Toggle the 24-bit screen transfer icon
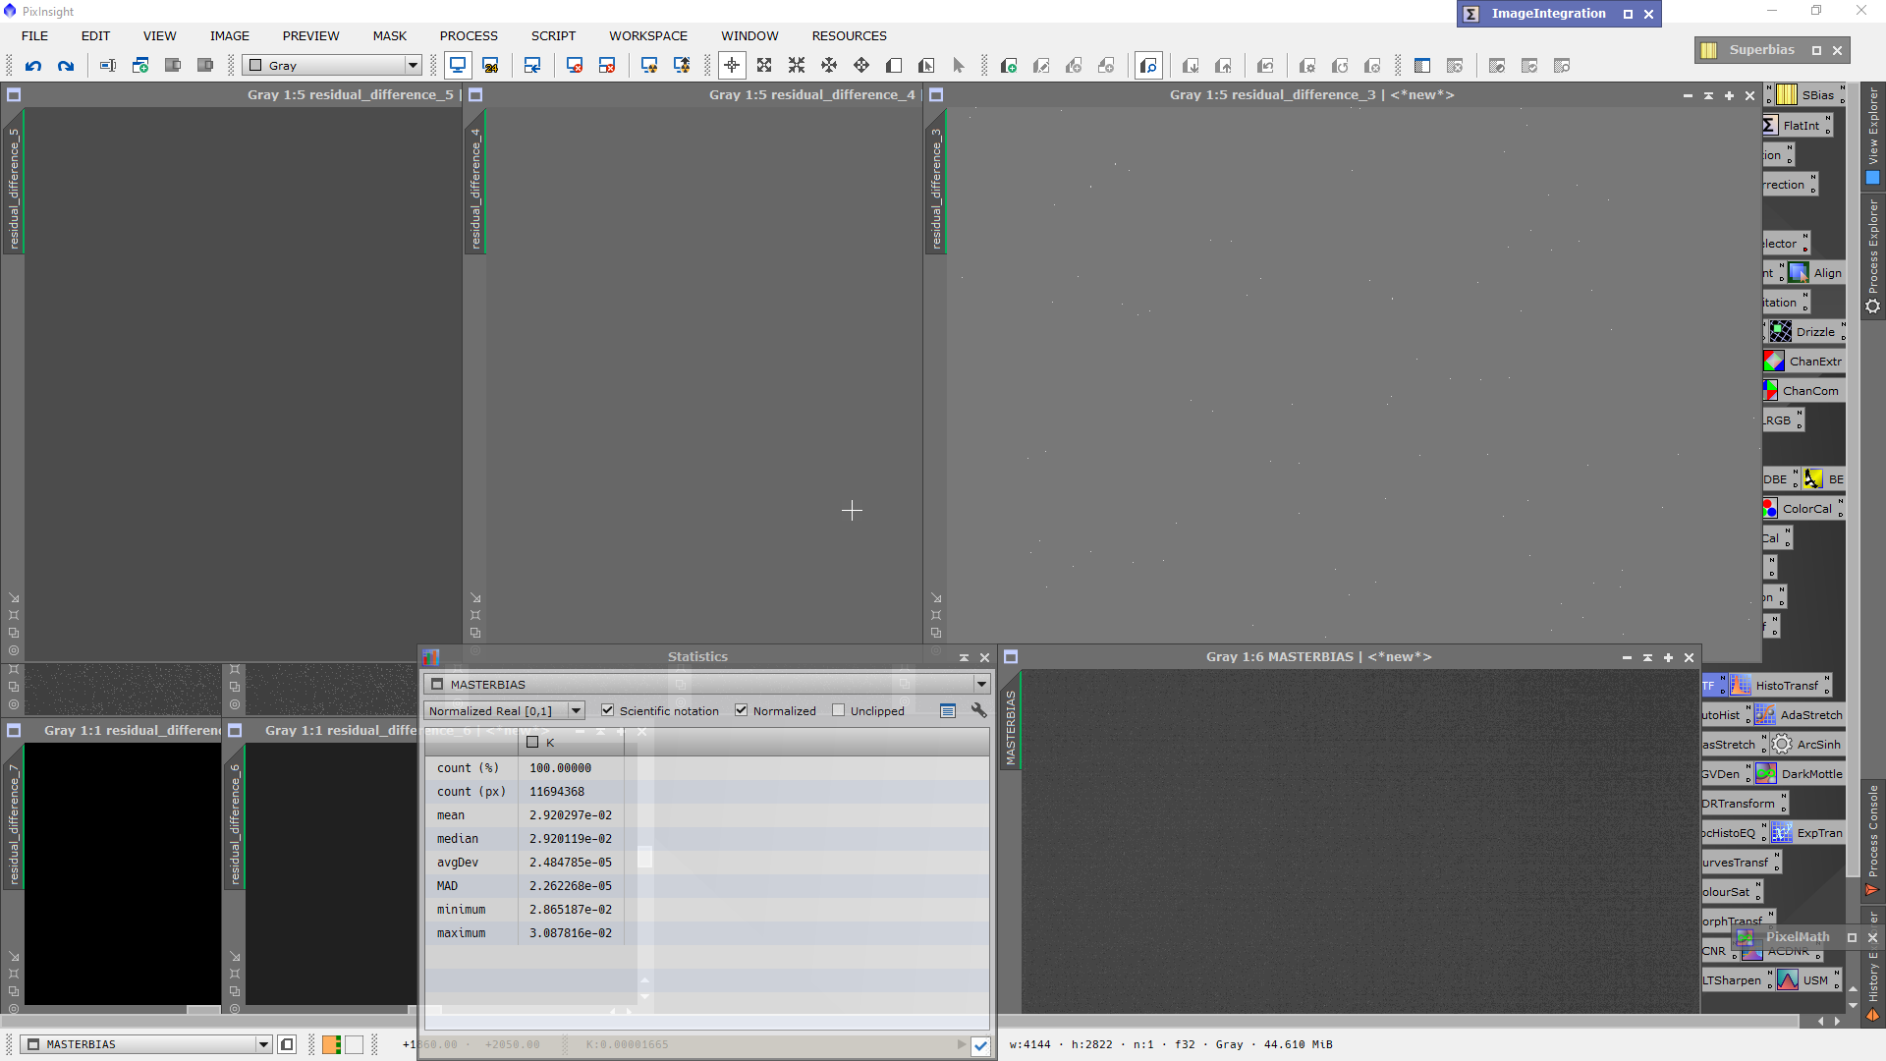The height and width of the screenshot is (1061, 1886). 490,66
